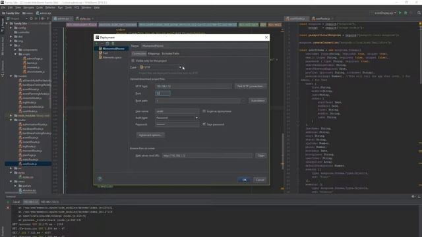
Task: Open search everywhere magnifier icon
Action: [x=419, y=13]
